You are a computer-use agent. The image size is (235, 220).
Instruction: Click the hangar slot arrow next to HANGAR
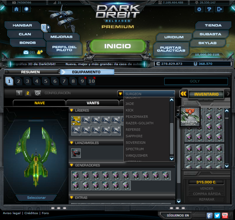click(x=48, y=27)
